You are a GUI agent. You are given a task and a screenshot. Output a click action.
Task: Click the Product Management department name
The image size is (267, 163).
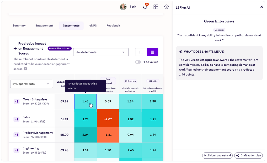click(x=38, y=133)
